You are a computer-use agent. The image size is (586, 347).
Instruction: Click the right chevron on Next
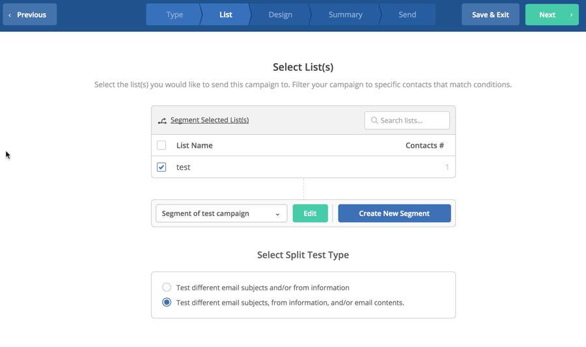[x=571, y=15]
